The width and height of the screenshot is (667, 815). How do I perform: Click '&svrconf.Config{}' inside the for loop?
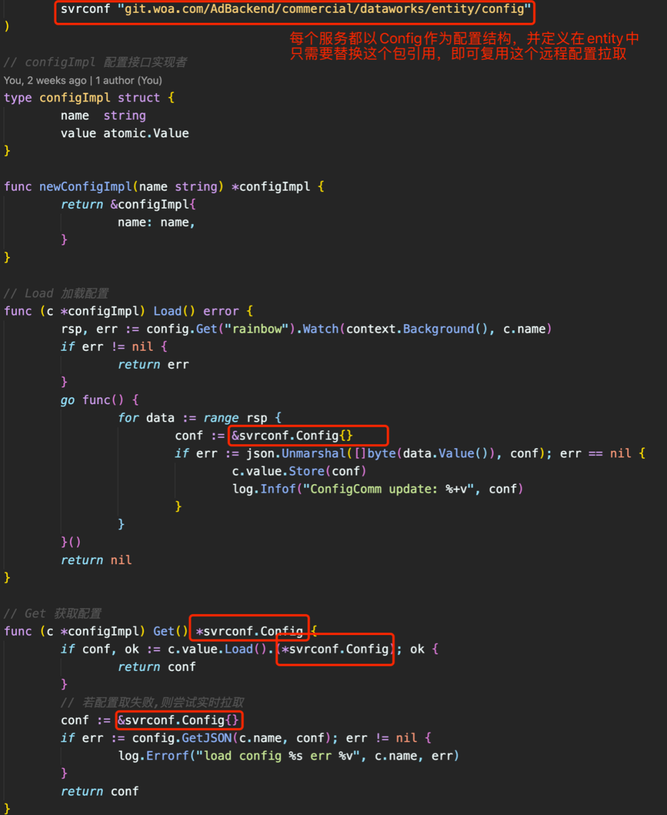coord(292,436)
